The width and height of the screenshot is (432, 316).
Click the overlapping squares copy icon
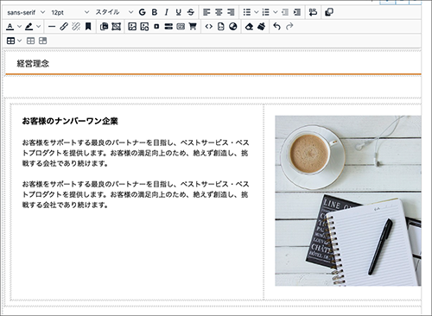pos(329,12)
